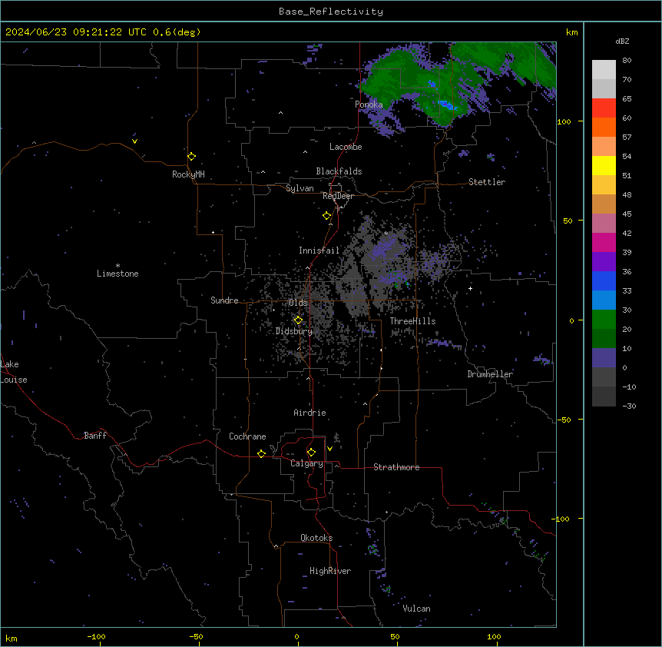This screenshot has height=647, width=662.
Task: Select the gray 65-70 dBZ legend swatch
Action: click(604, 88)
